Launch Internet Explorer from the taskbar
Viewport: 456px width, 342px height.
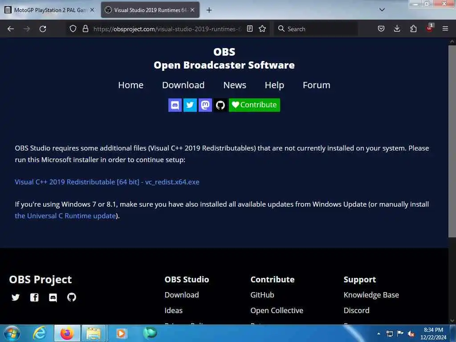coord(40,333)
